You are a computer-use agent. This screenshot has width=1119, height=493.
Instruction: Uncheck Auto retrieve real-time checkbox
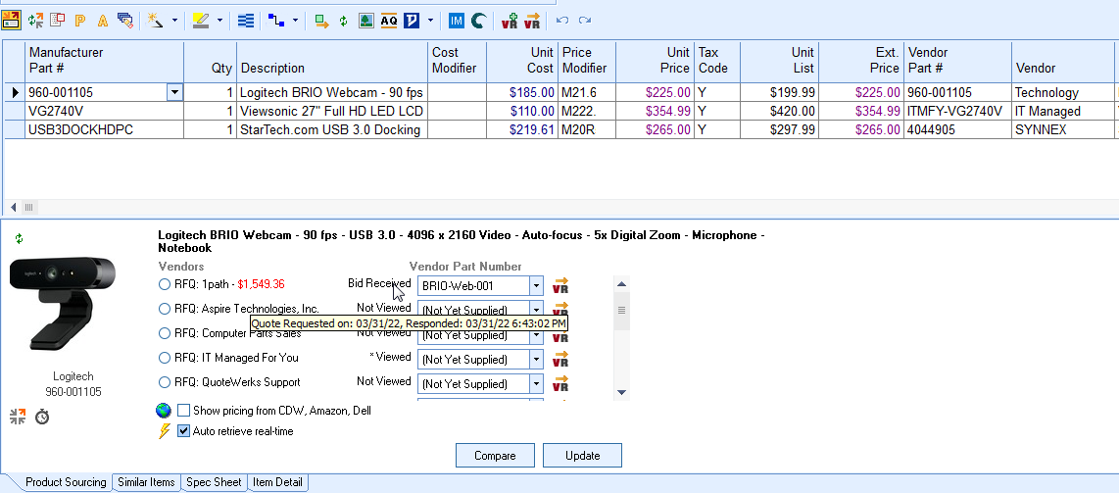click(x=184, y=431)
